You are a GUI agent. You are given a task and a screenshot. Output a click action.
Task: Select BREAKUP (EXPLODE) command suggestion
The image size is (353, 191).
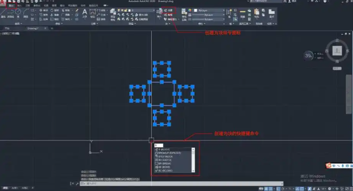point(173,153)
